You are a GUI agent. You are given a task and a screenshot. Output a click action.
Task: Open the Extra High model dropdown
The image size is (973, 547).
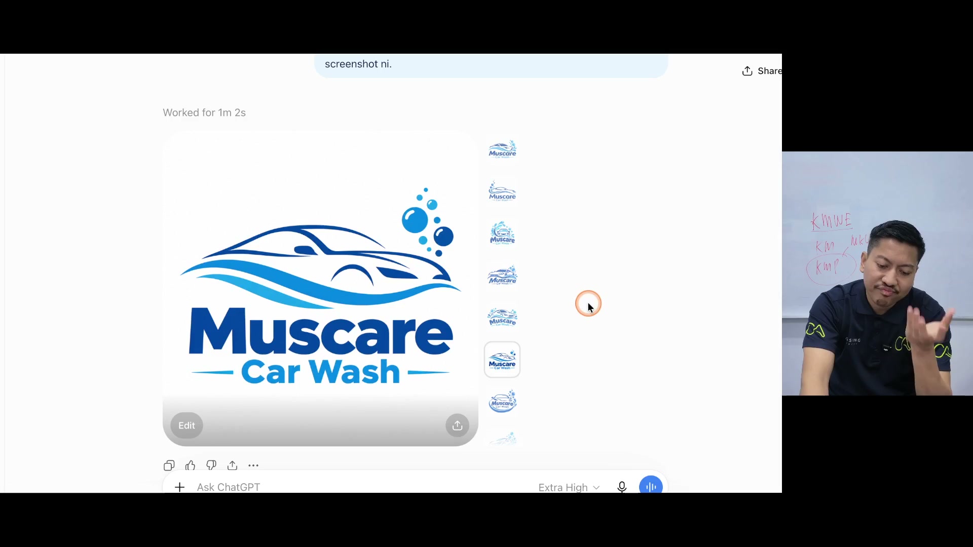[569, 487]
